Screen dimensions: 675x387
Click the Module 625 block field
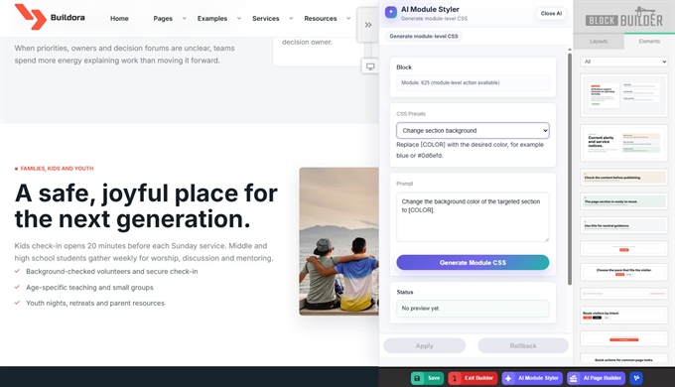point(472,82)
